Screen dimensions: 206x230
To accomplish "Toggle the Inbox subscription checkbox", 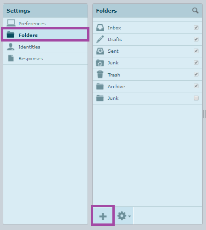I will pos(196,28).
